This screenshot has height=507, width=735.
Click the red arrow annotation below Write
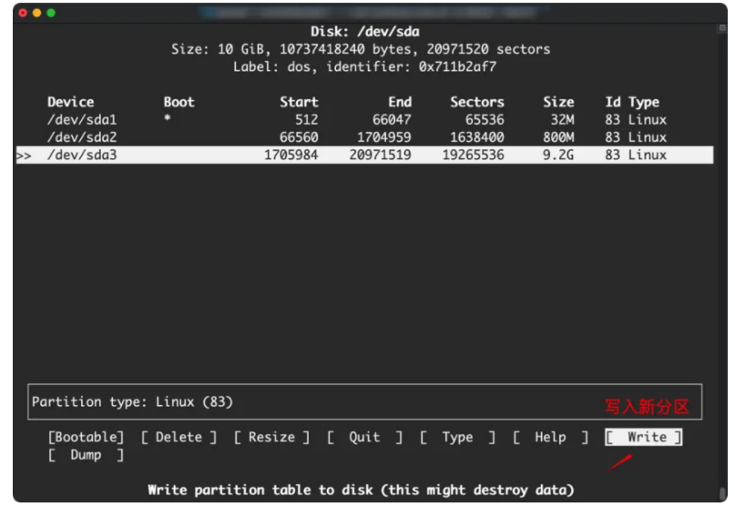coord(620,462)
